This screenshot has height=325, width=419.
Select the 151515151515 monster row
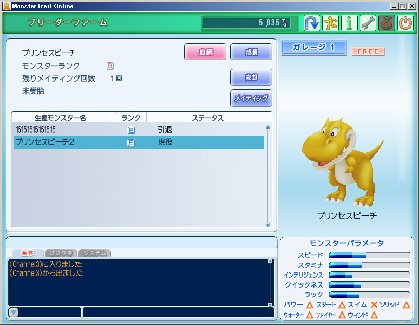click(139, 130)
